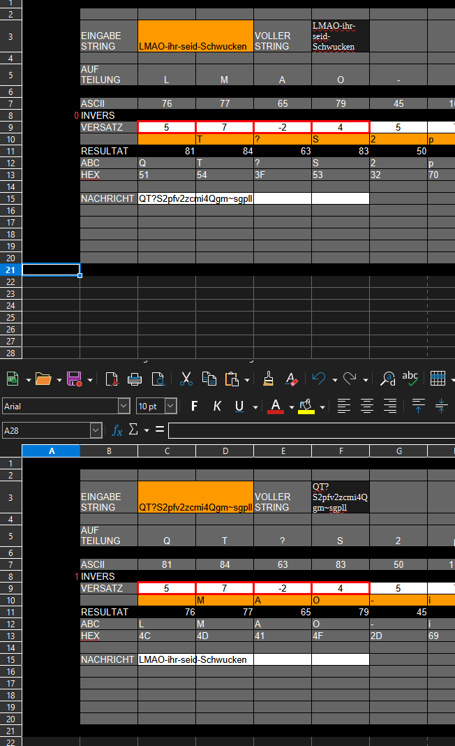
Task: Select column D header
Action: 225,451
